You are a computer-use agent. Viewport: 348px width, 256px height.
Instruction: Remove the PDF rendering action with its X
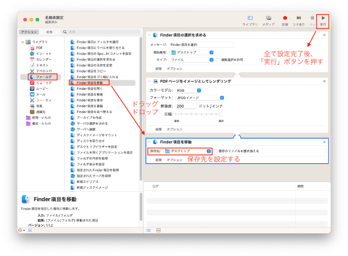324,81
